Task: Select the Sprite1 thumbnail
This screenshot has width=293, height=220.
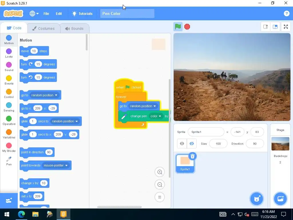Action: pos(185,163)
